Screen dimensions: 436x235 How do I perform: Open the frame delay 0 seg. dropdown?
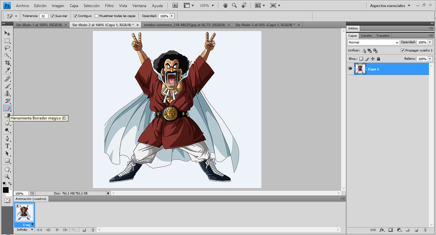click(28, 225)
